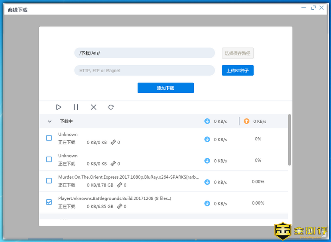The height and width of the screenshot is (242, 331).
Task: Click the refresh list icon
Action: coord(111,107)
